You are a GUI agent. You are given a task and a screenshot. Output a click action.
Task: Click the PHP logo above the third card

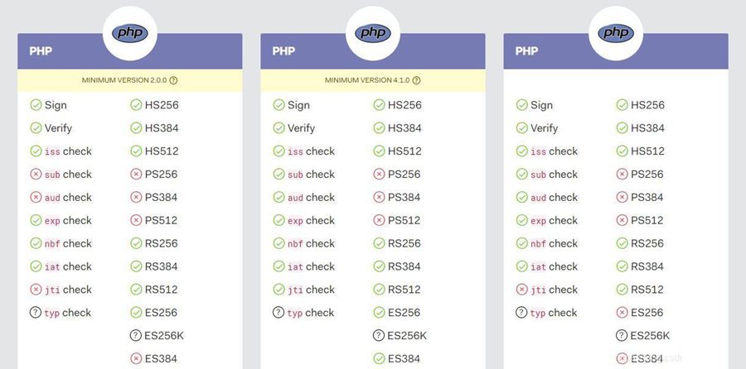coord(616,33)
